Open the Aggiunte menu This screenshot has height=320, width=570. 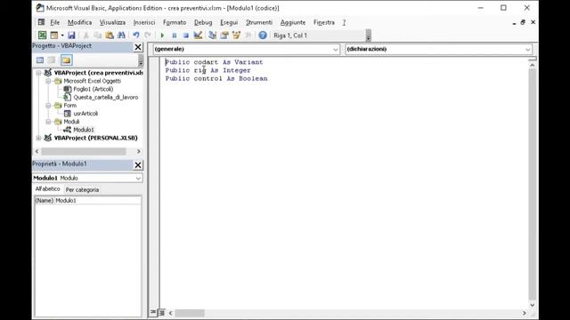pyautogui.click(x=293, y=22)
